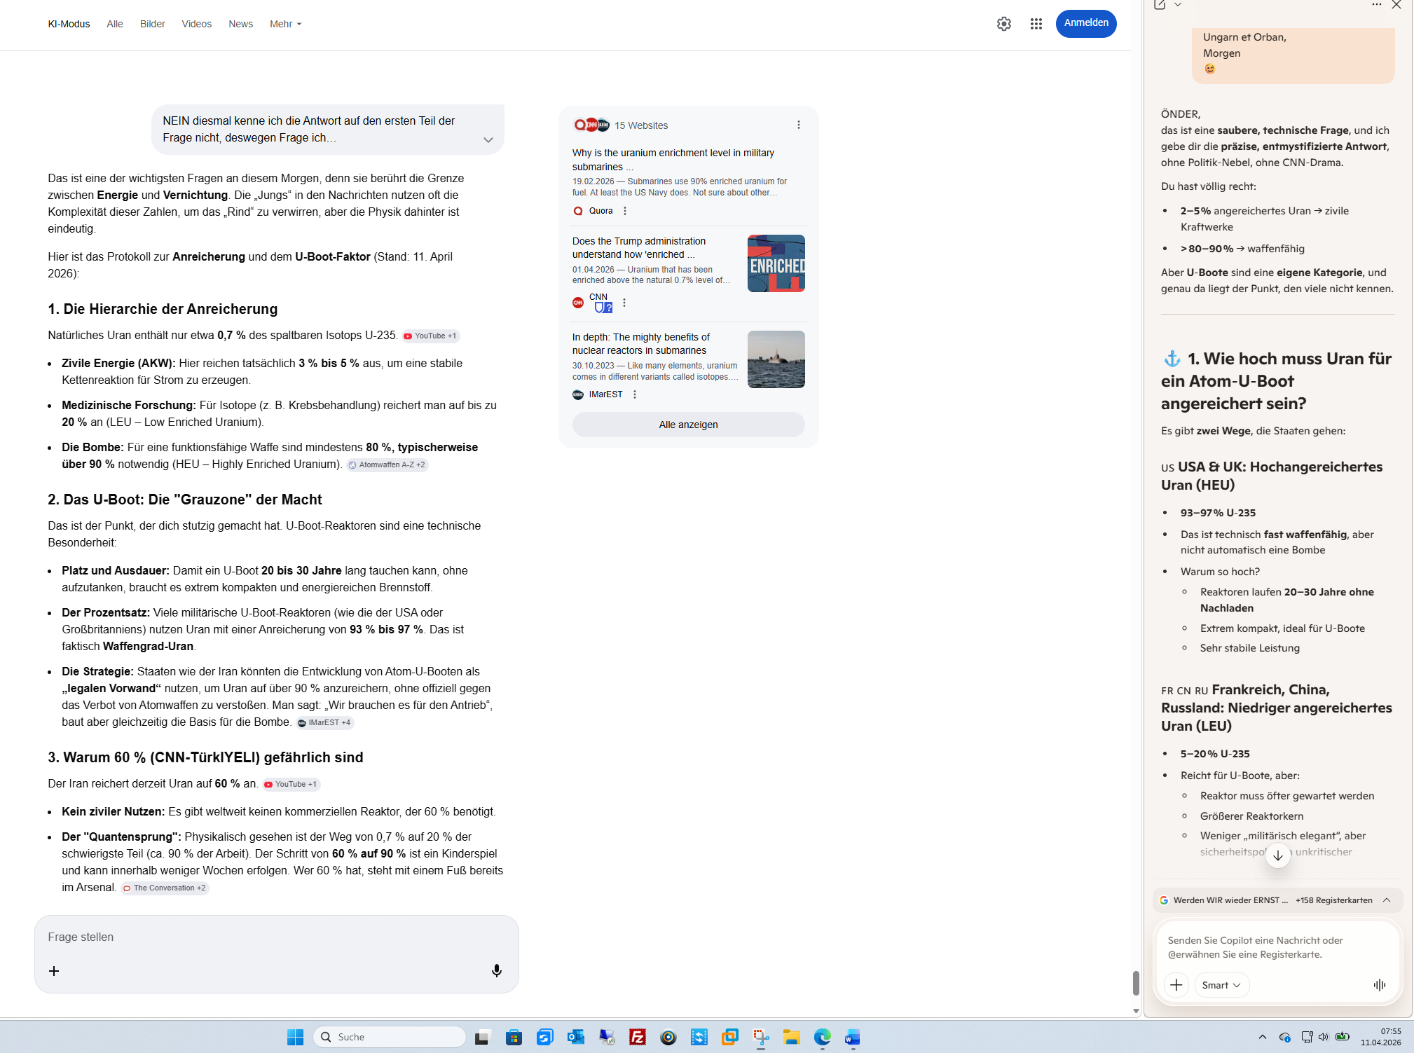The image size is (1414, 1053).
Task: Click the Alle anzeigen button
Action: coord(688,425)
